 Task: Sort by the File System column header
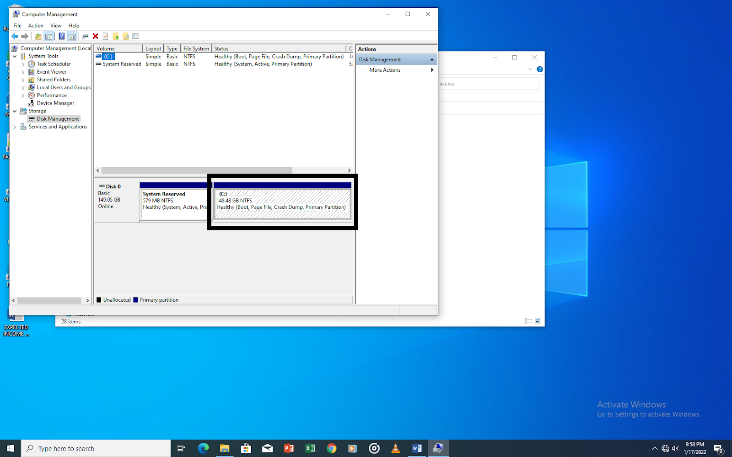[x=196, y=48]
